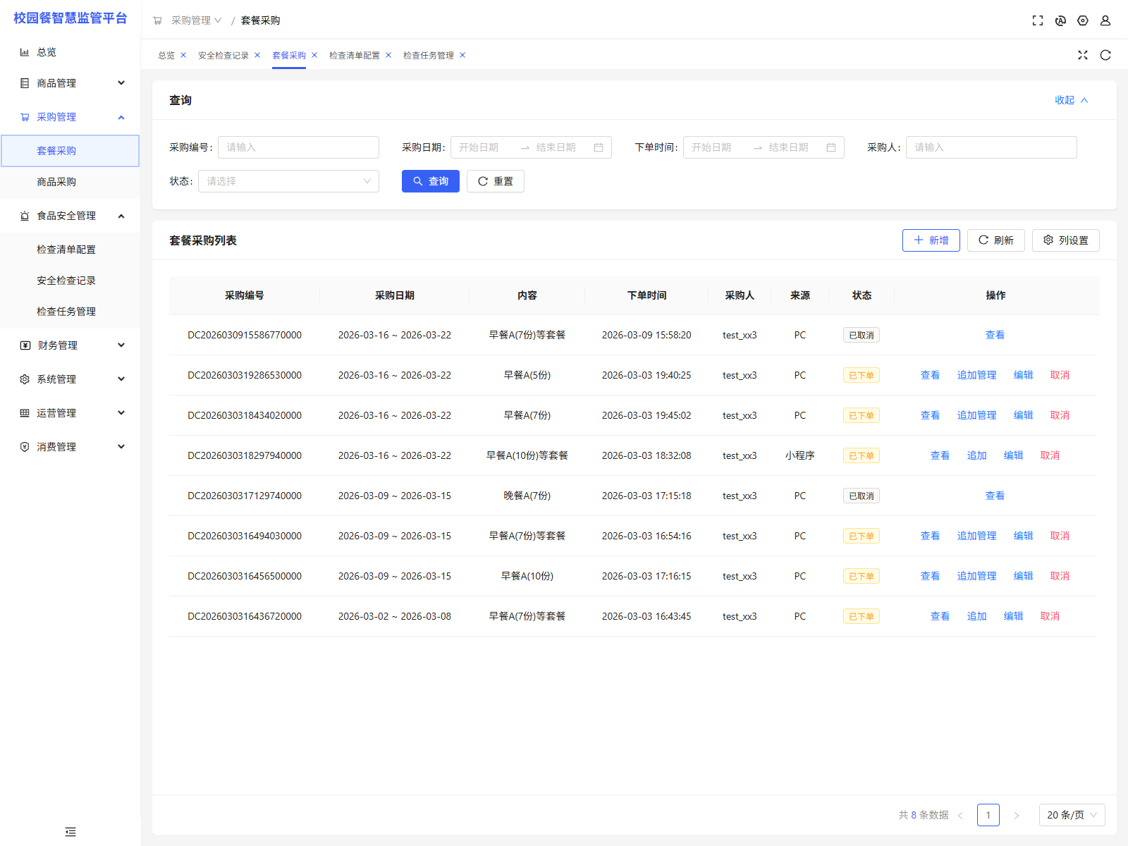This screenshot has width=1128, height=846.
Task: Collapse the sidebar with bottom menu icon
Action: click(70, 832)
